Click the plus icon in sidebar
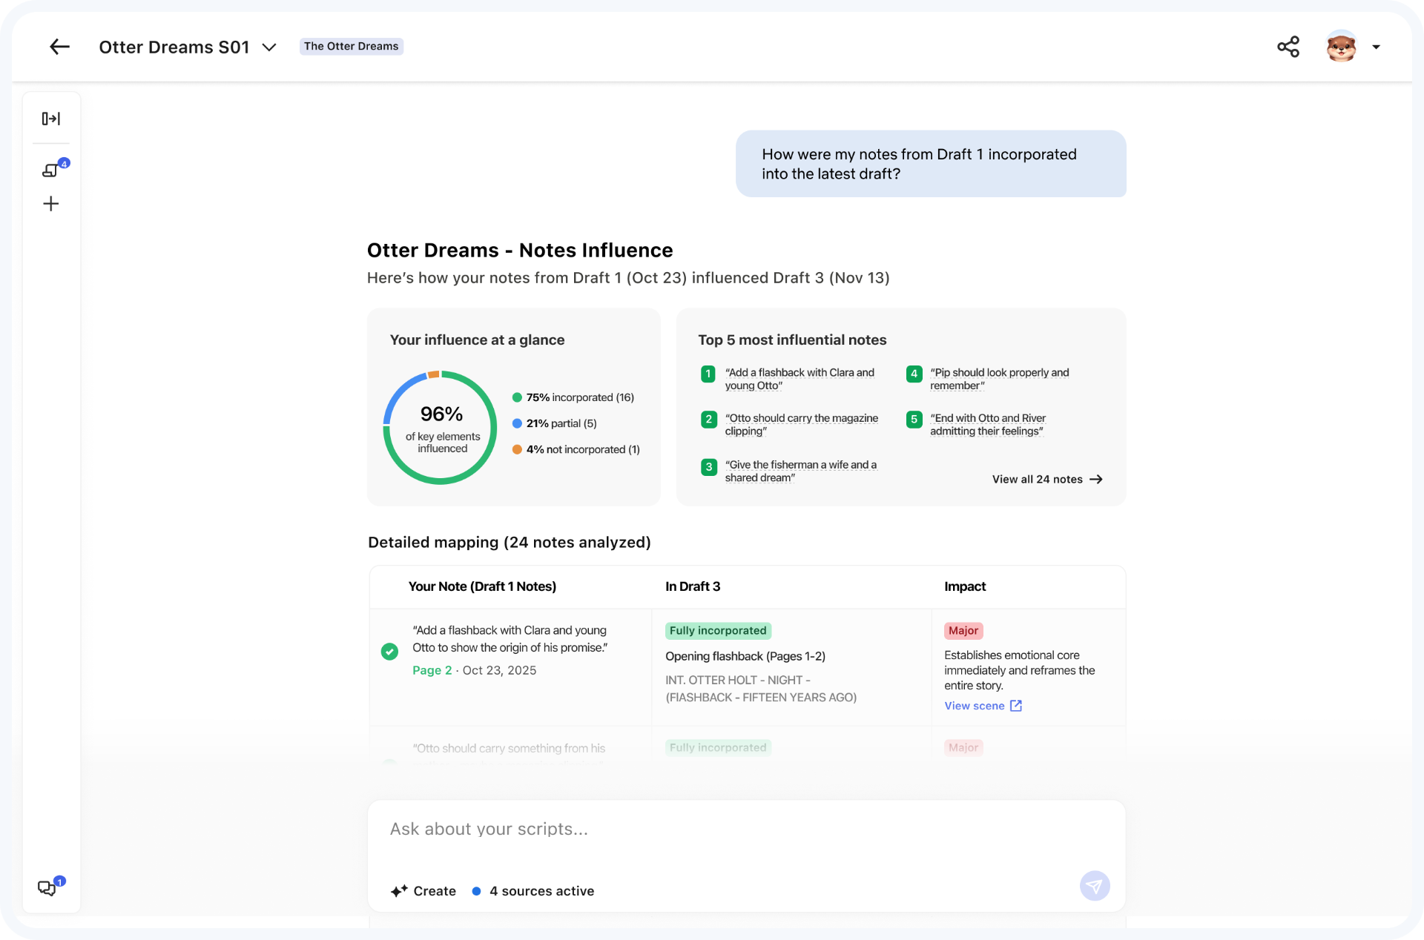This screenshot has width=1424, height=940. [x=51, y=204]
